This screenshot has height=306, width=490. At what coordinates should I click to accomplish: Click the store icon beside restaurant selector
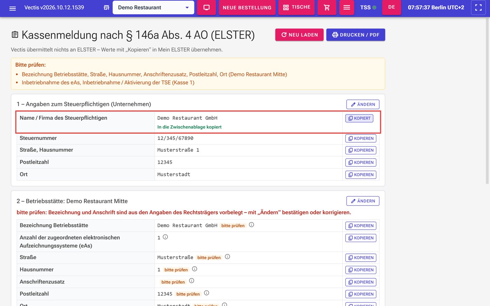point(106,8)
